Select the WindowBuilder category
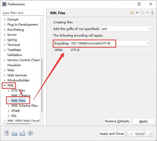The height and width of the screenshot is (141, 157). tap(18, 80)
